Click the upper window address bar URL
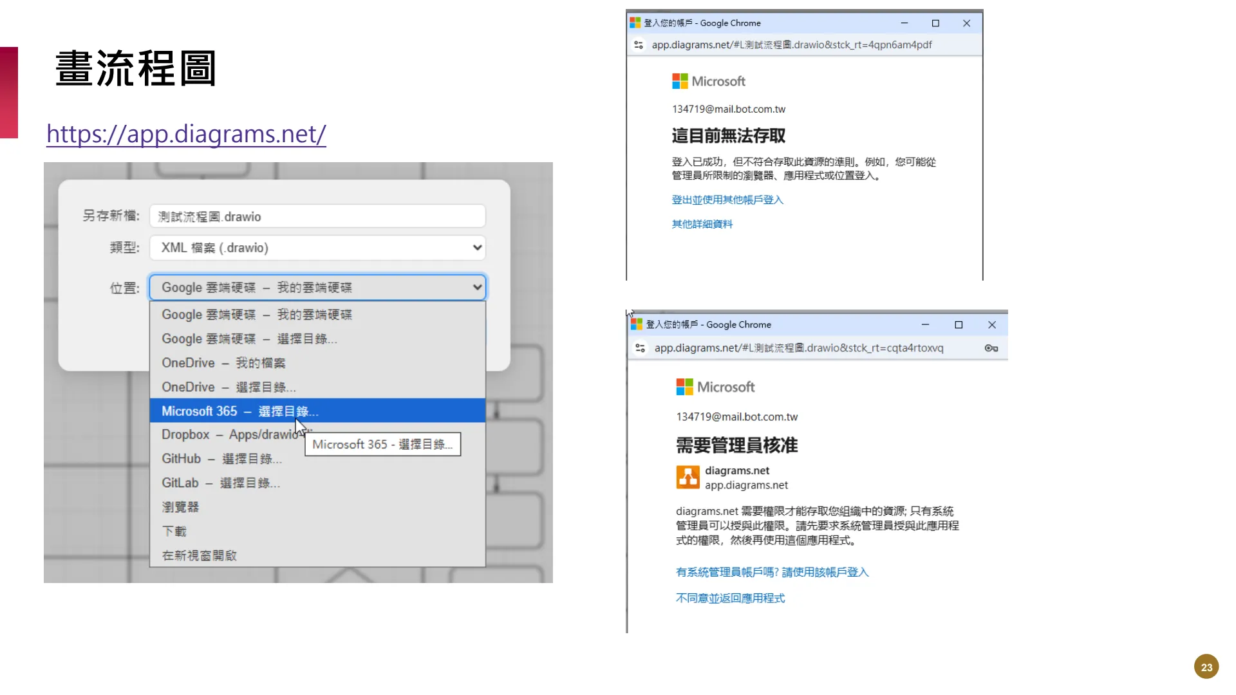This screenshot has width=1236, height=695. coord(792,45)
